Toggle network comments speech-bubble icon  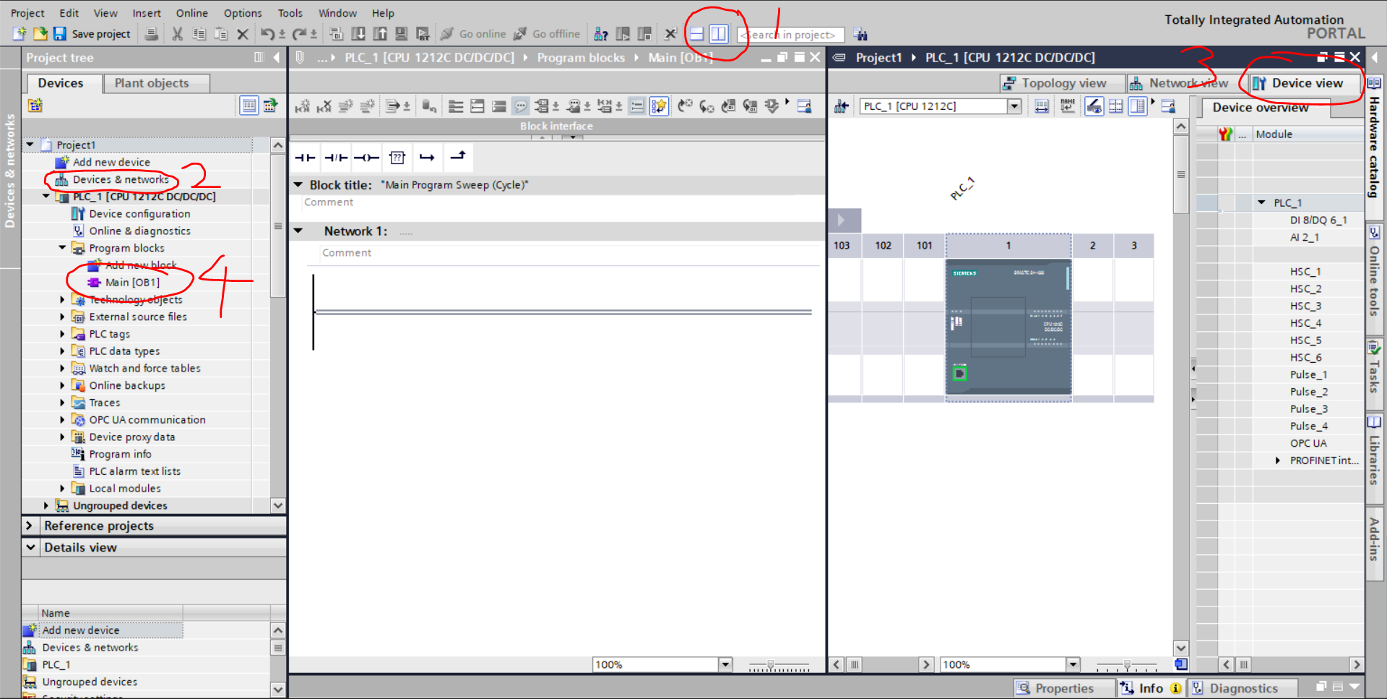pos(520,106)
